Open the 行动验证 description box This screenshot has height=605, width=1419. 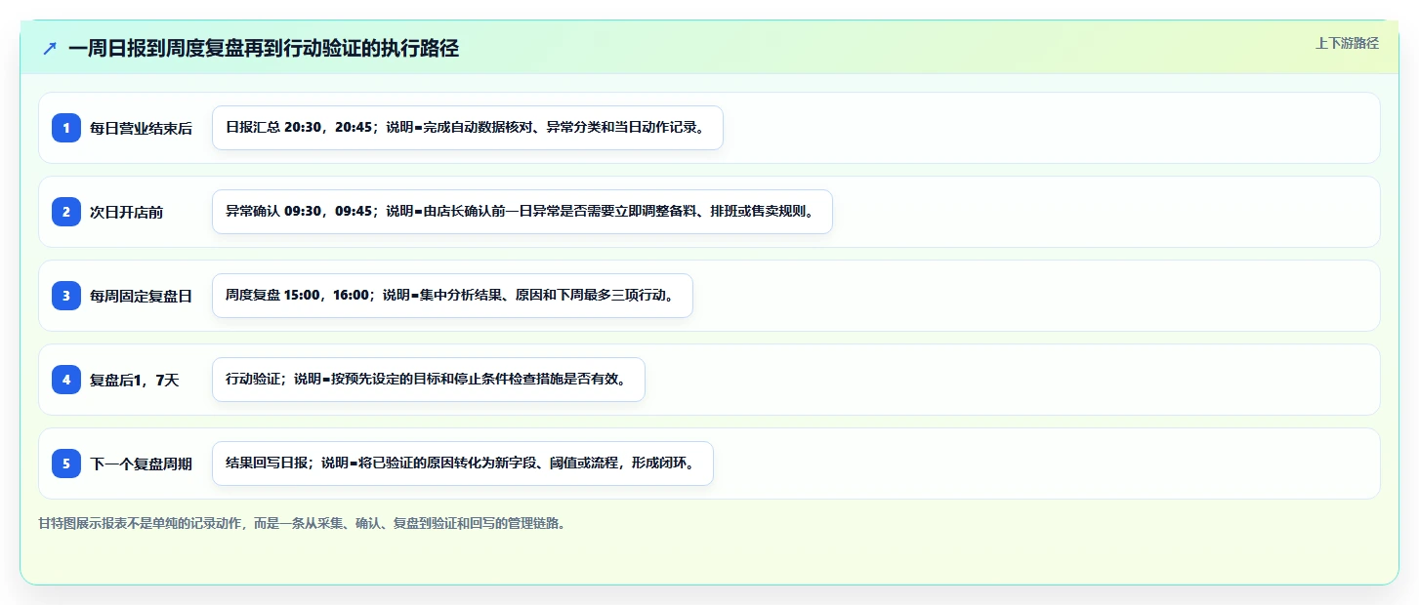pos(429,380)
